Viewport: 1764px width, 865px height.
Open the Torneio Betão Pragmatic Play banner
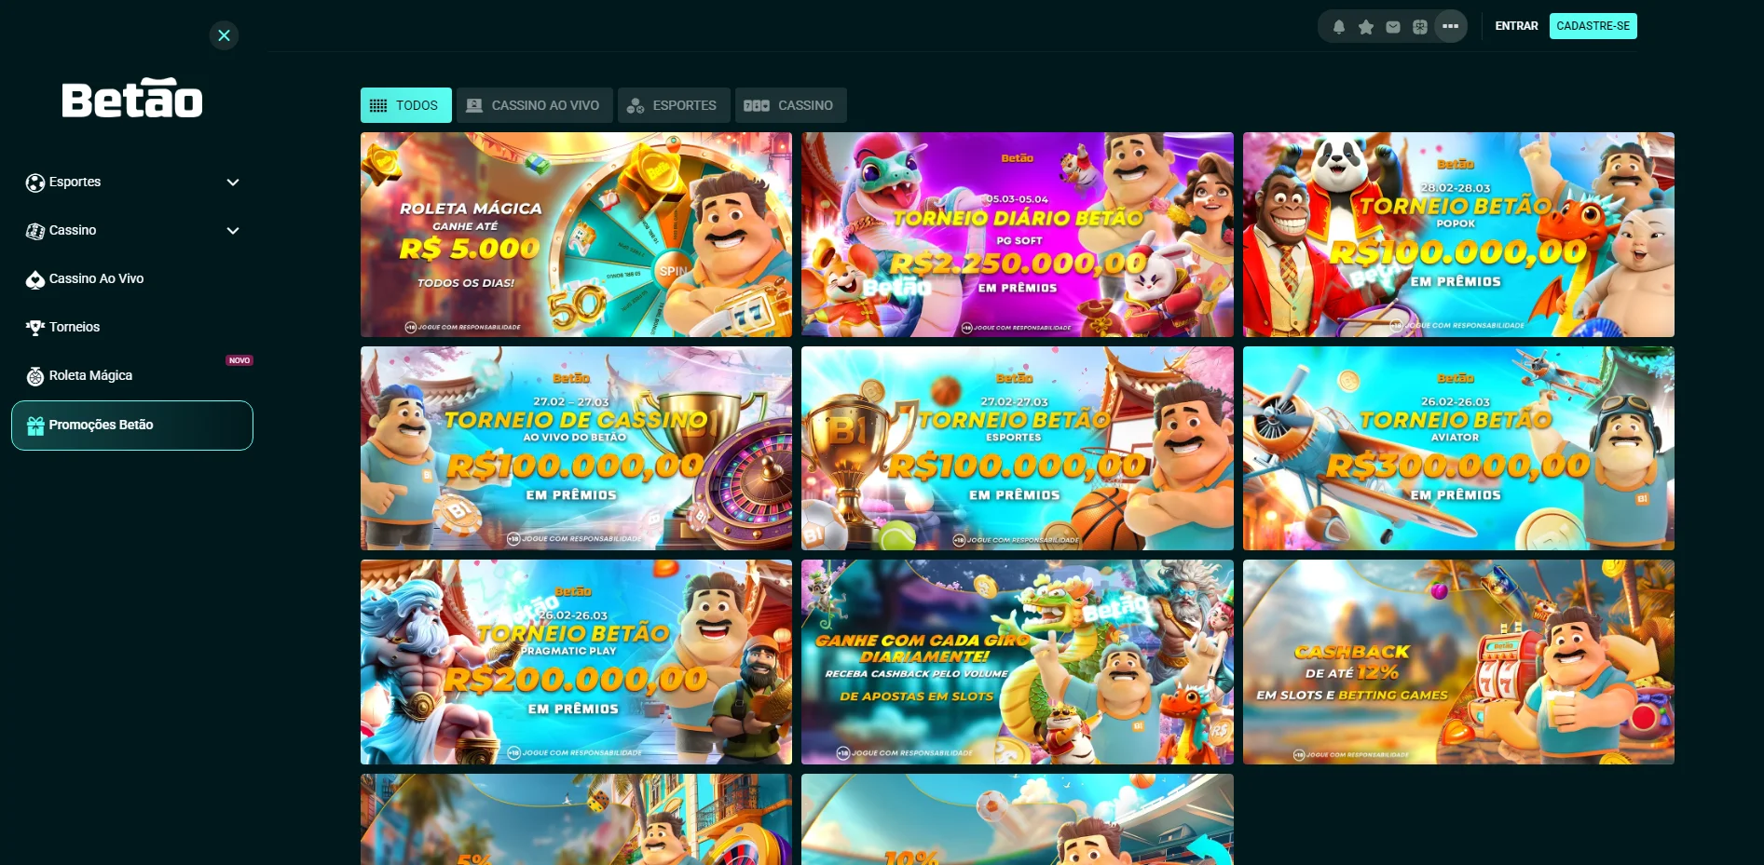(x=576, y=662)
